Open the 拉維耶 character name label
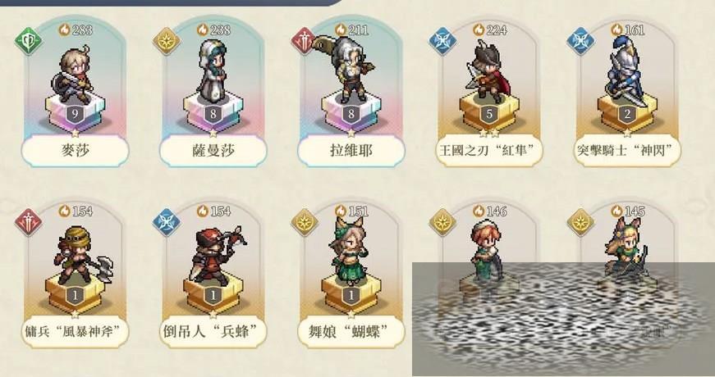 351,150
